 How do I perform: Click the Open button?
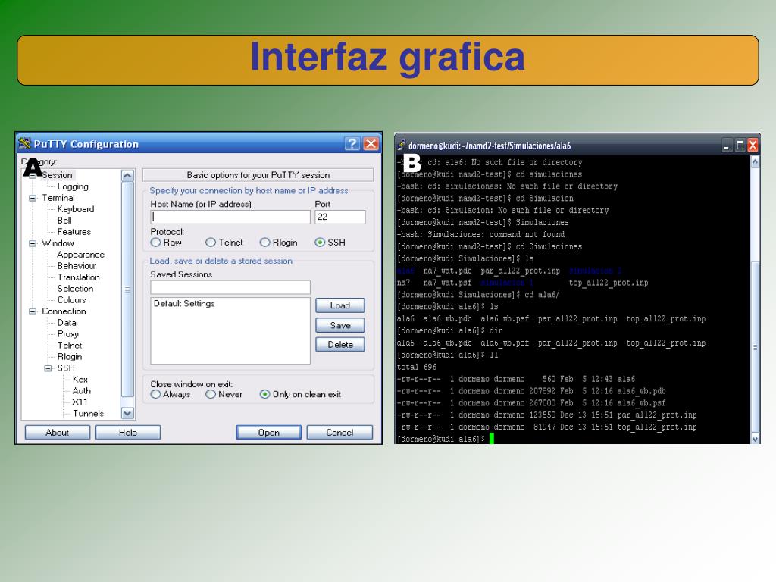(269, 433)
